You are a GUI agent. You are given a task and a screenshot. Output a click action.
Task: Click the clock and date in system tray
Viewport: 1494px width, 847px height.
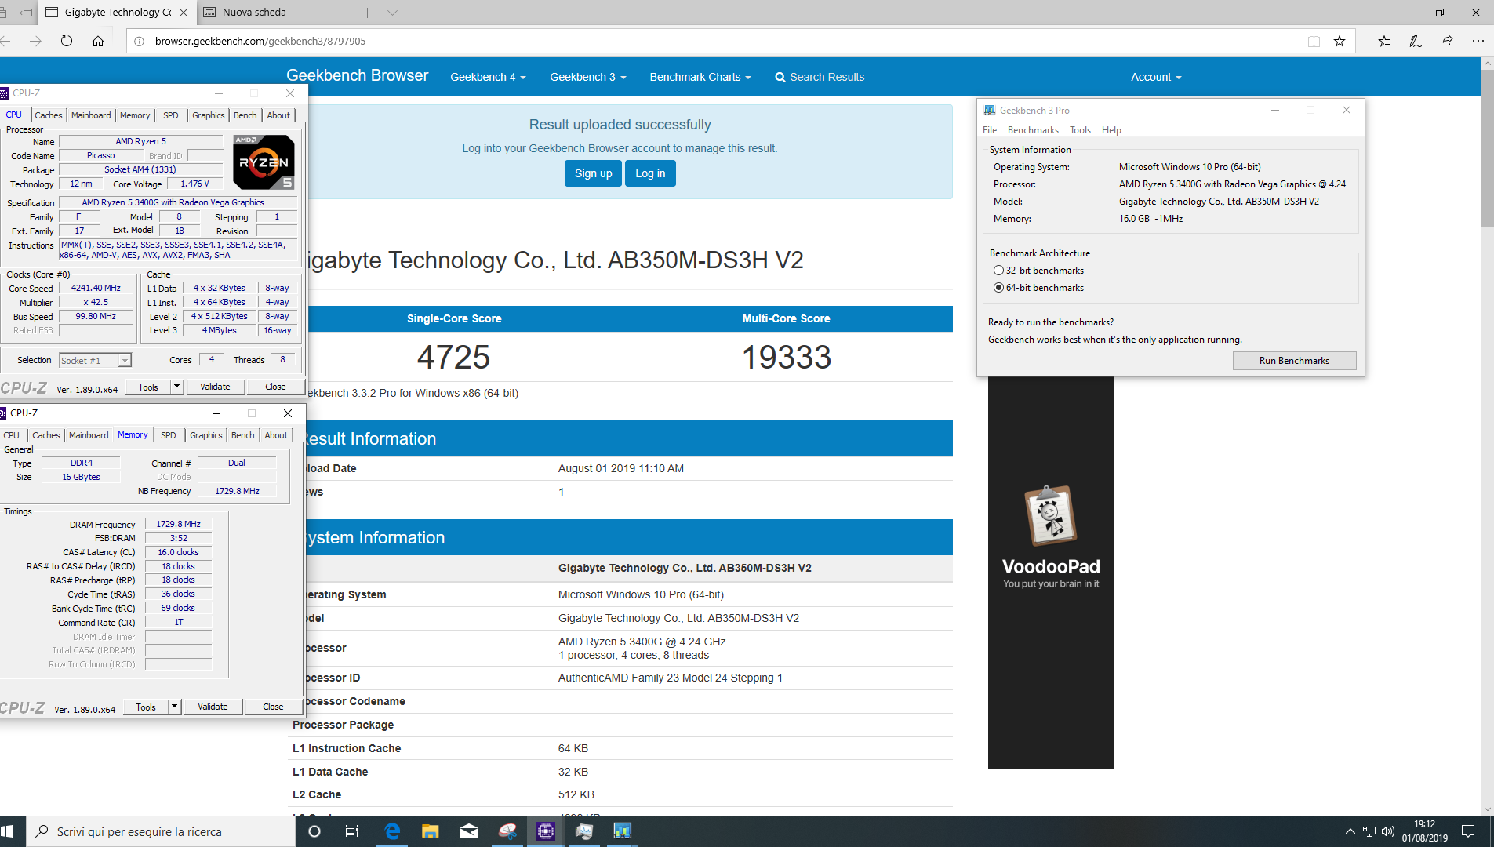tap(1425, 831)
